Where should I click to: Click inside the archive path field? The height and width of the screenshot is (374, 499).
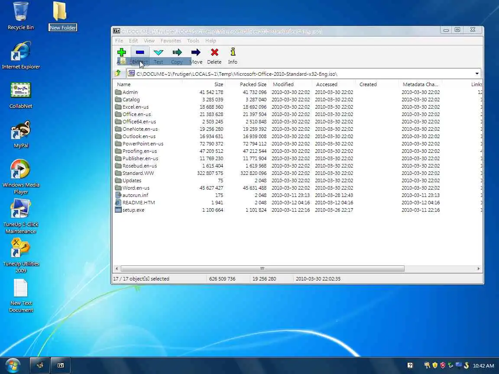coord(303,74)
